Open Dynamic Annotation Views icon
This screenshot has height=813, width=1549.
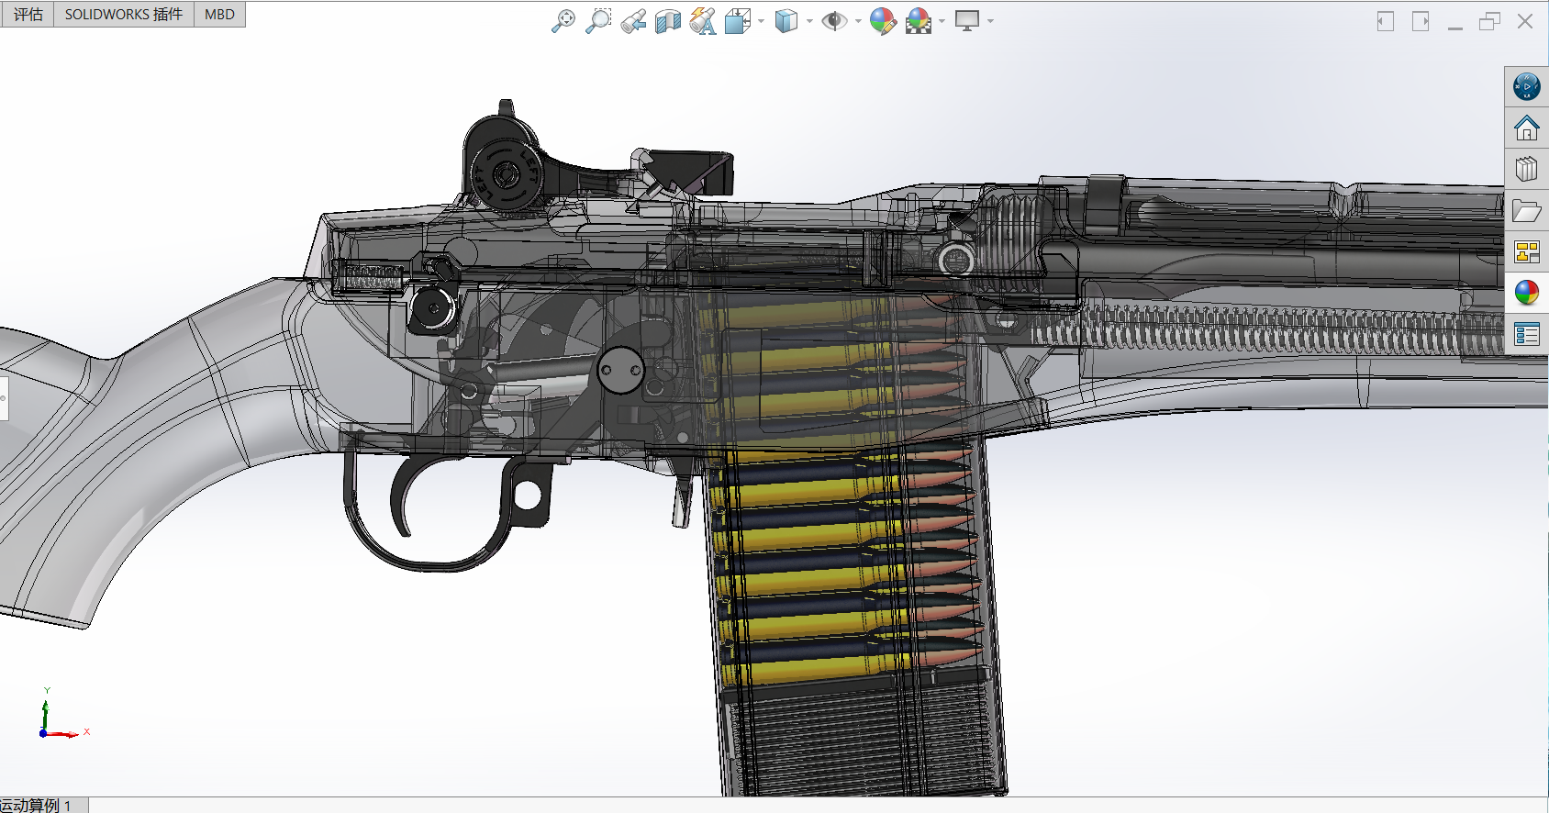click(x=703, y=21)
